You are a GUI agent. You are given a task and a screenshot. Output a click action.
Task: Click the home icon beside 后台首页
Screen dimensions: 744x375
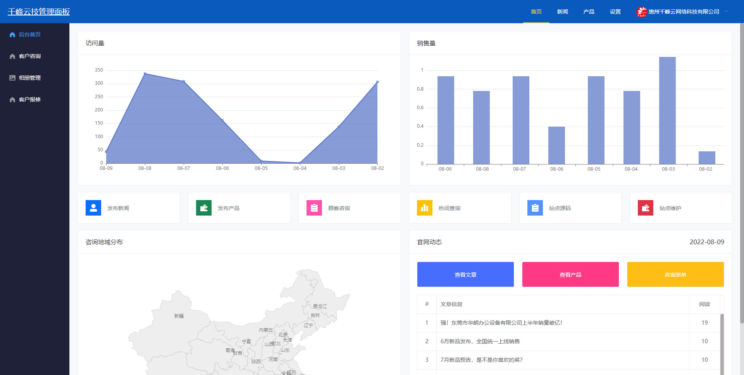click(12, 34)
